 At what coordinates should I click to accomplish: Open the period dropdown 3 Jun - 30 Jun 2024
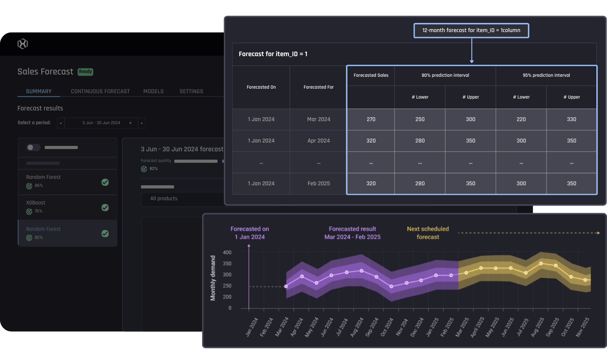[x=101, y=123]
